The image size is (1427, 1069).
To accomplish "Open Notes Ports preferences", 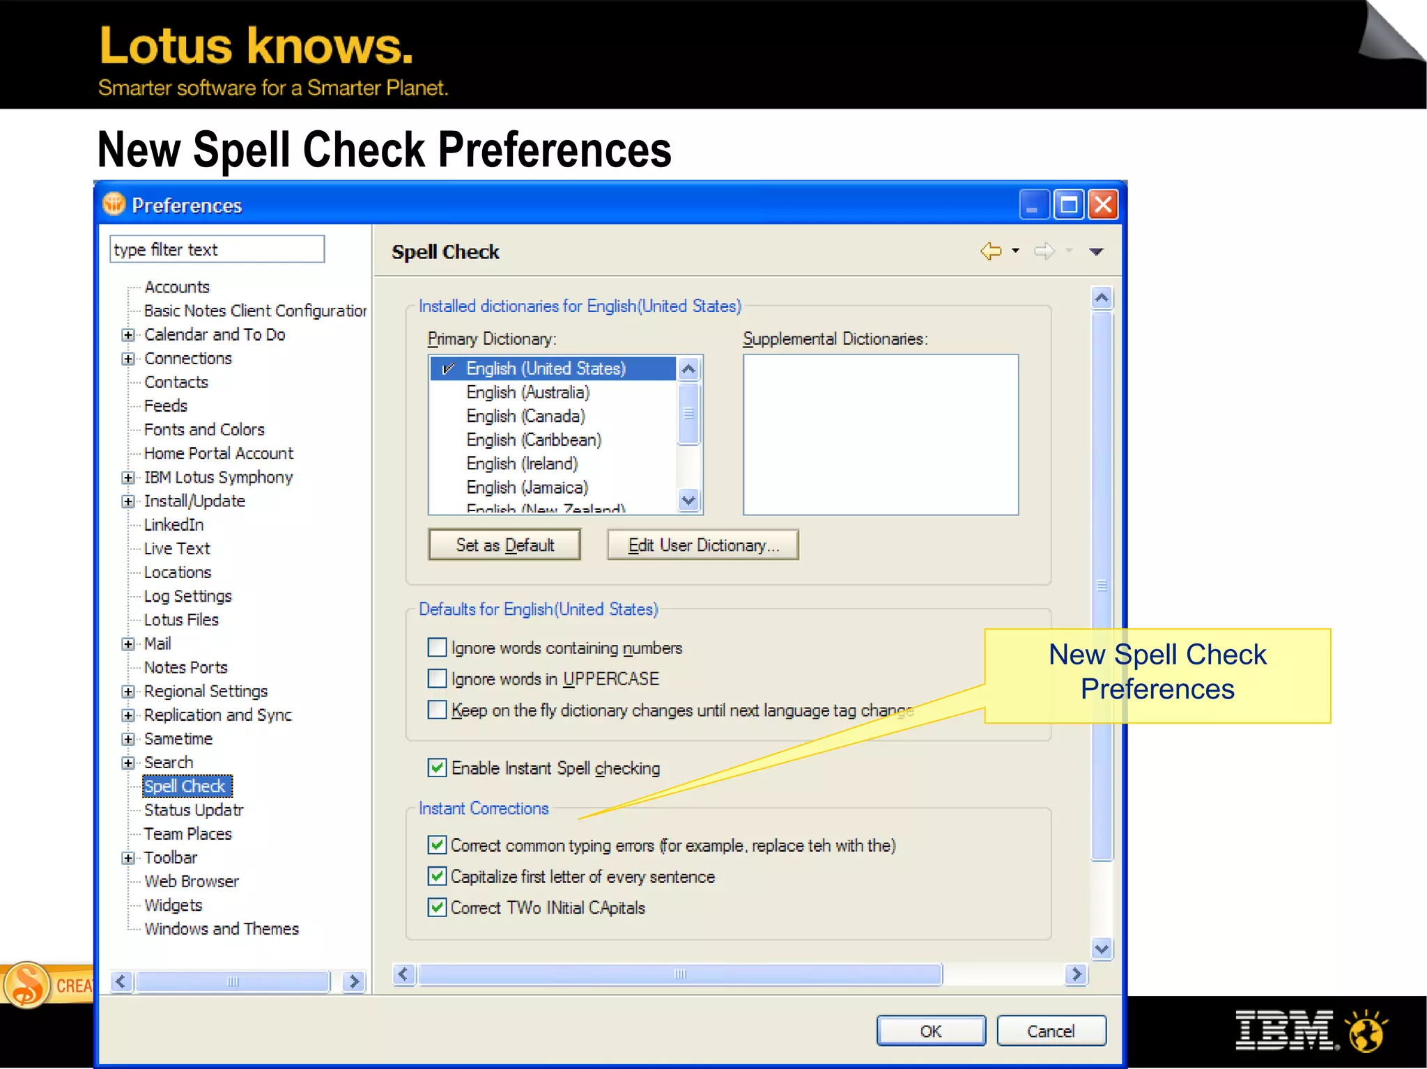I will tap(186, 667).
